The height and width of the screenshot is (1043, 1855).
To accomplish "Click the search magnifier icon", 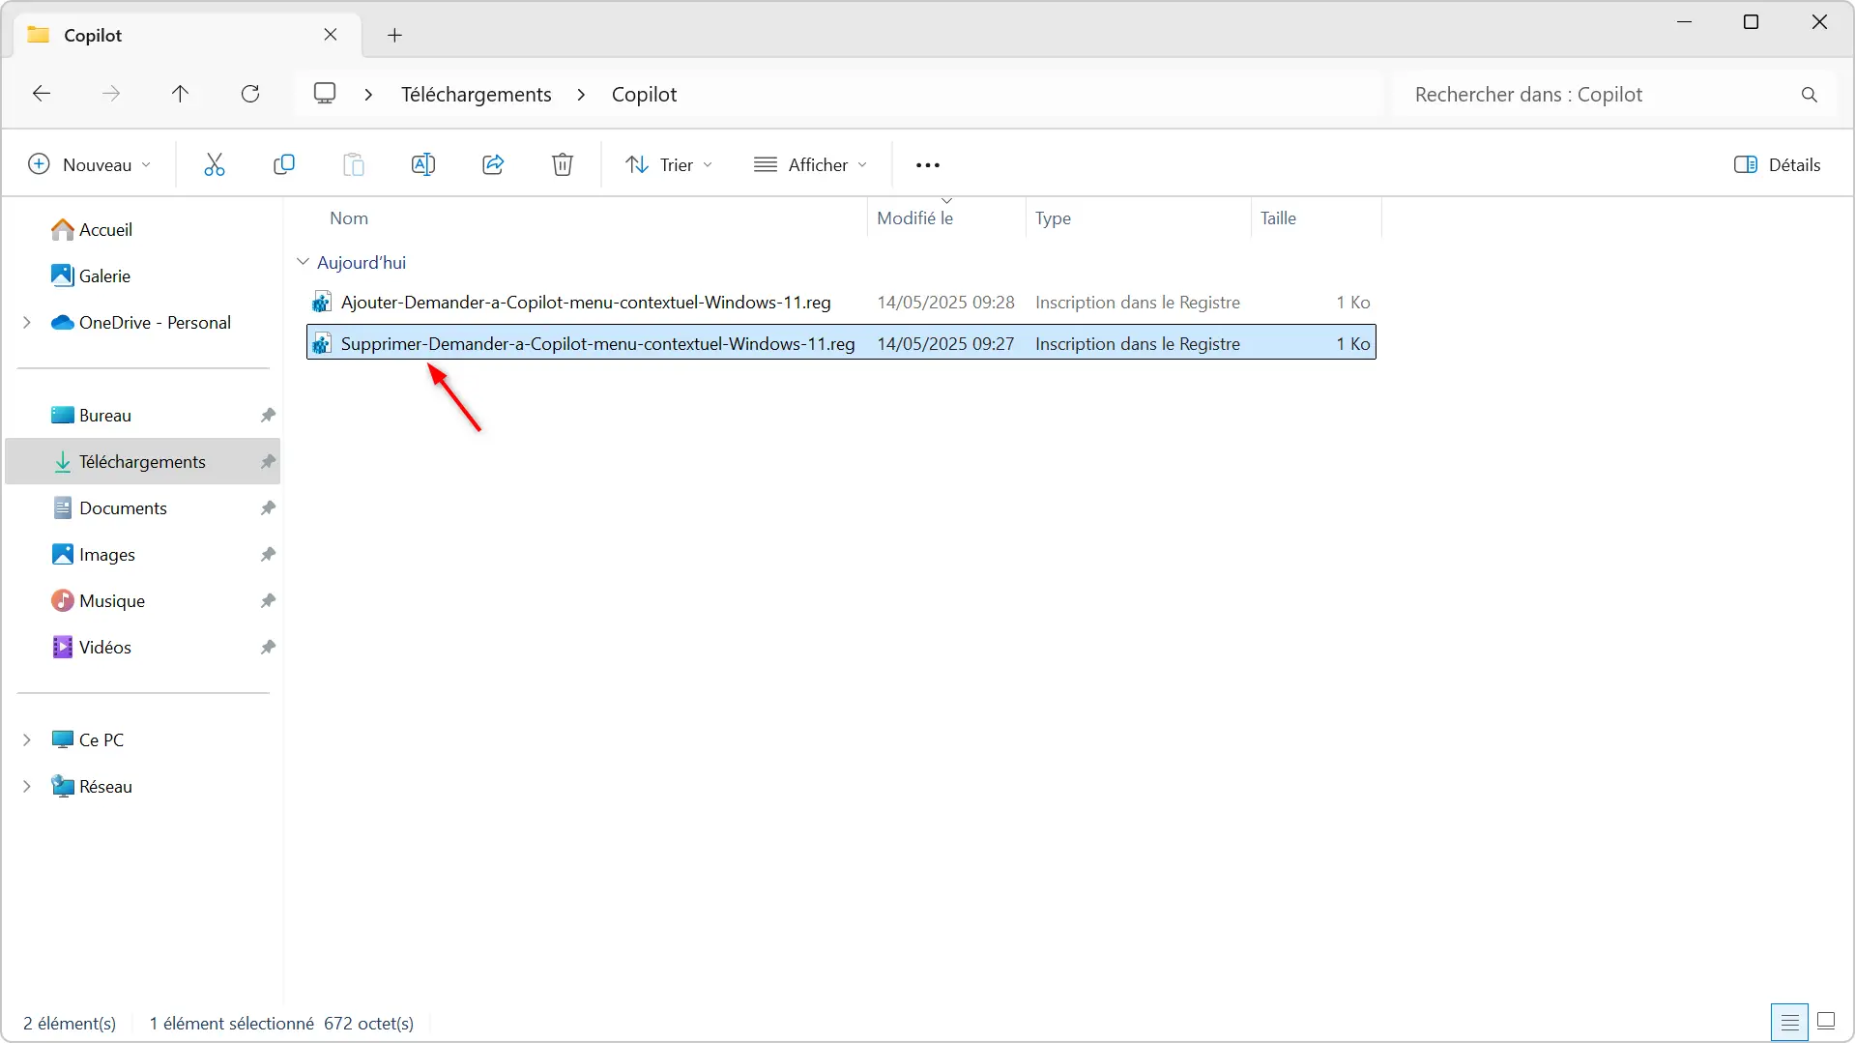I will 1810,95.
